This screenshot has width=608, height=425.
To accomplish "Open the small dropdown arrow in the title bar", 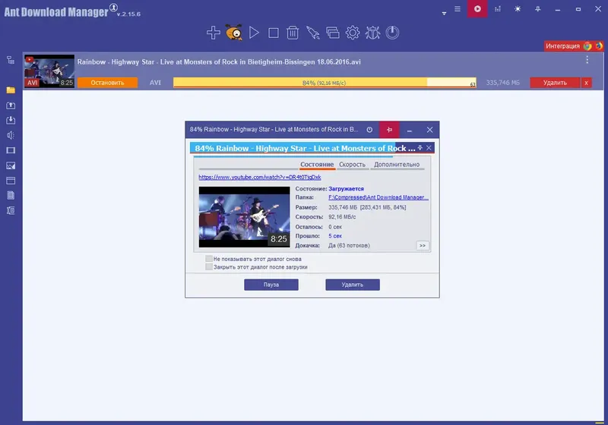I will tap(444, 14).
